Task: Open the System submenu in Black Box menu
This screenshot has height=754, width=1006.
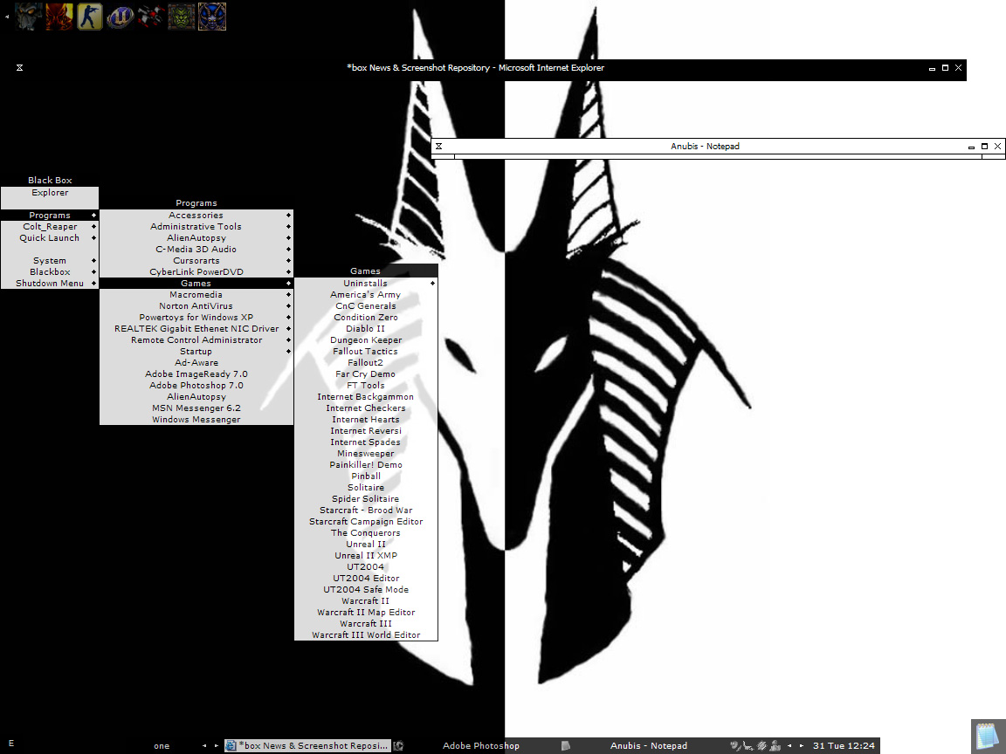Action: 50,261
